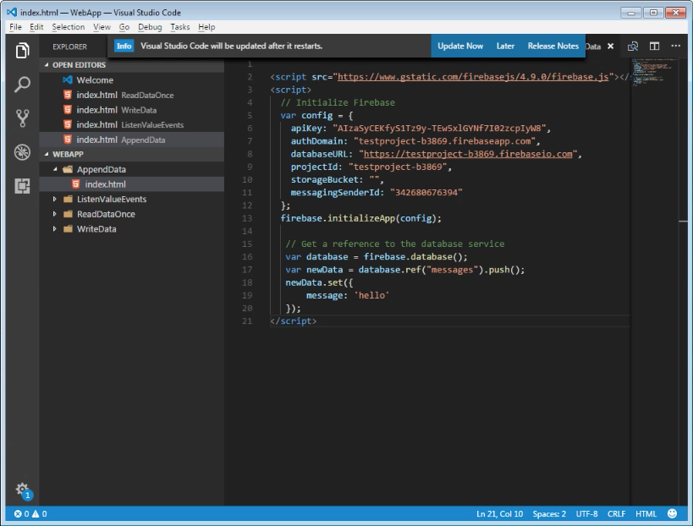The height and width of the screenshot is (526, 693).
Task: Open the Debug menu
Action: 150,27
